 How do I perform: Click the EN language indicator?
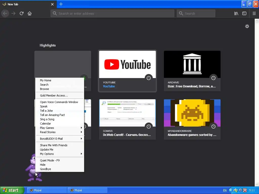225,190
